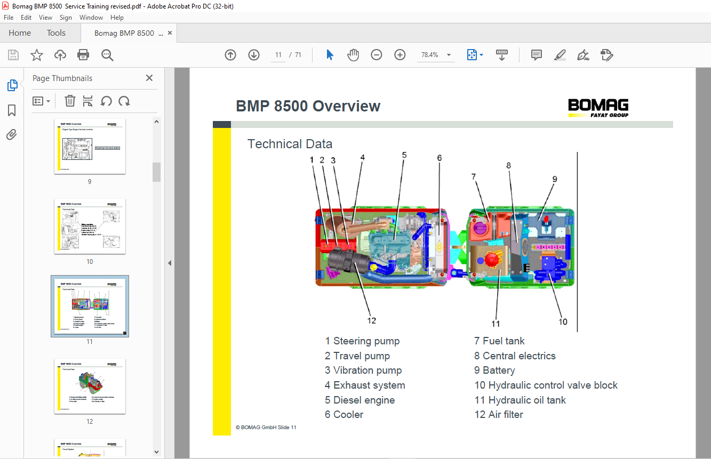This screenshot has height=459, width=711.
Task: Rotate page clockwise icon
Action: pos(124,101)
